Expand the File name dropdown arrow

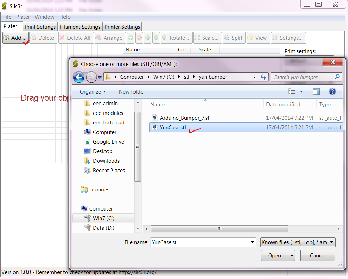[x=252, y=242]
